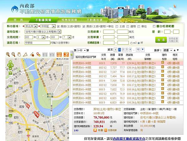187x141 pixels.
Task: Select the zoom-out magnifier map tool
Action: click(x=13, y=55)
